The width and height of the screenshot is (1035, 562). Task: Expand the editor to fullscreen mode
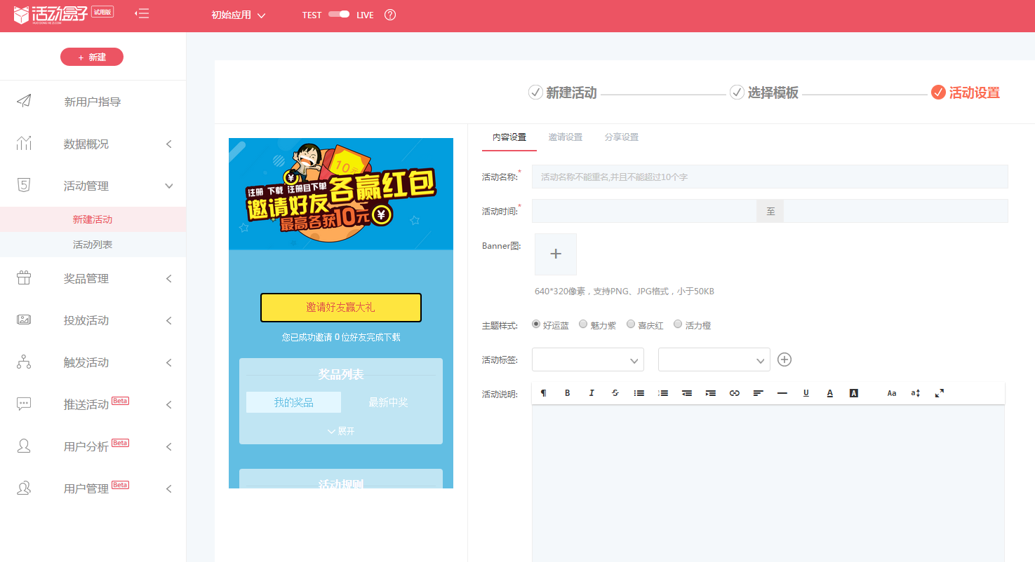[939, 392]
